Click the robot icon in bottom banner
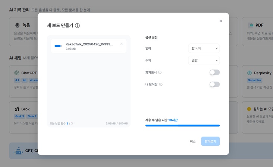The height and width of the screenshot is (167, 273). click(x=18, y=151)
